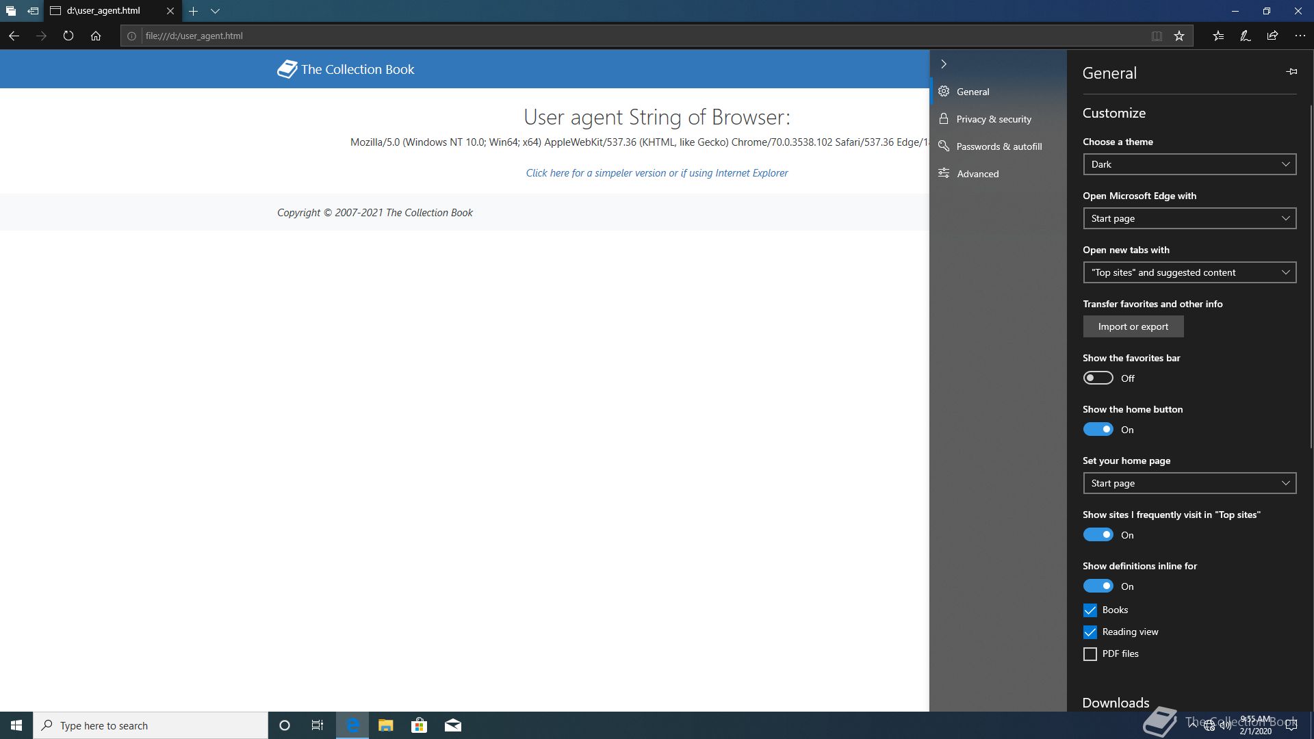This screenshot has height=739, width=1314.
Task: Go to Privacy & security settings
Action: 993,119
